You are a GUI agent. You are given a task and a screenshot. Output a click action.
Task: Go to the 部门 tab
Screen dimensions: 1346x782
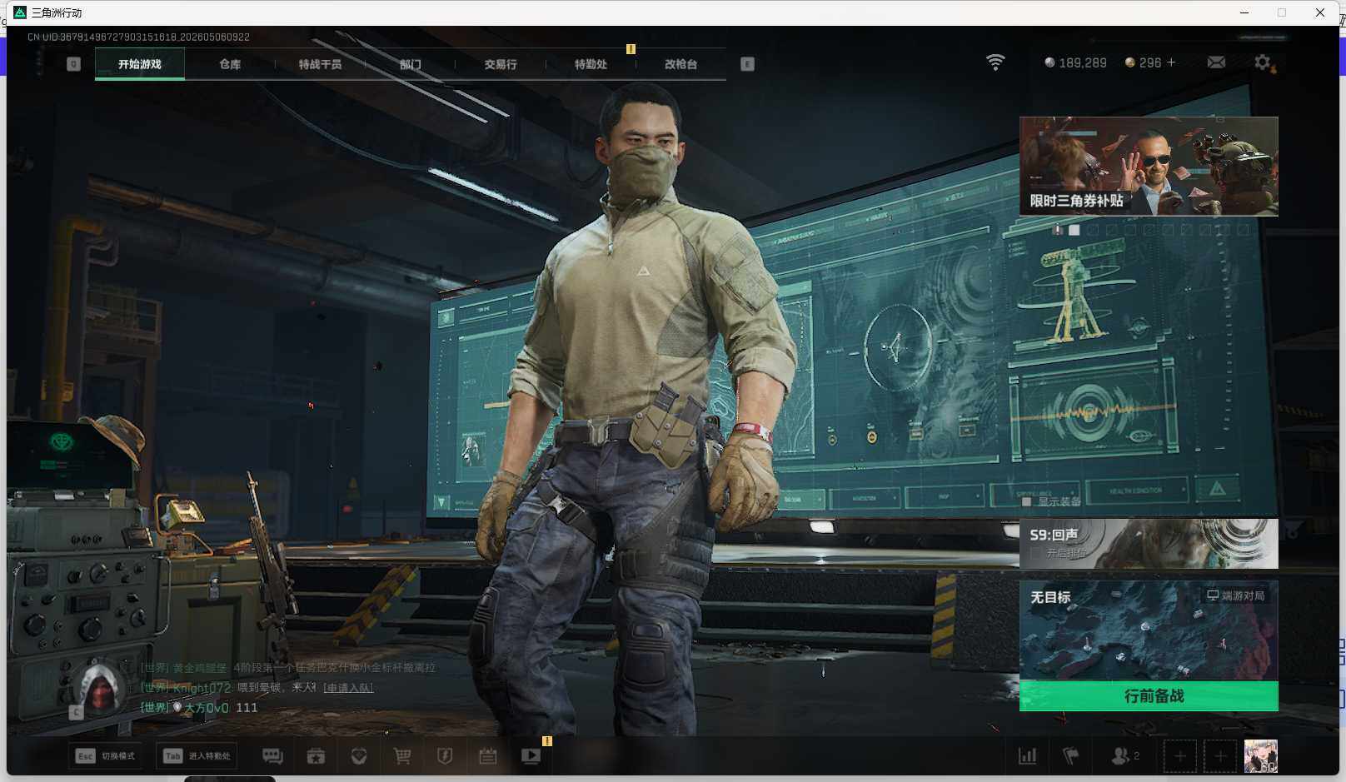[x=410, y=64]
